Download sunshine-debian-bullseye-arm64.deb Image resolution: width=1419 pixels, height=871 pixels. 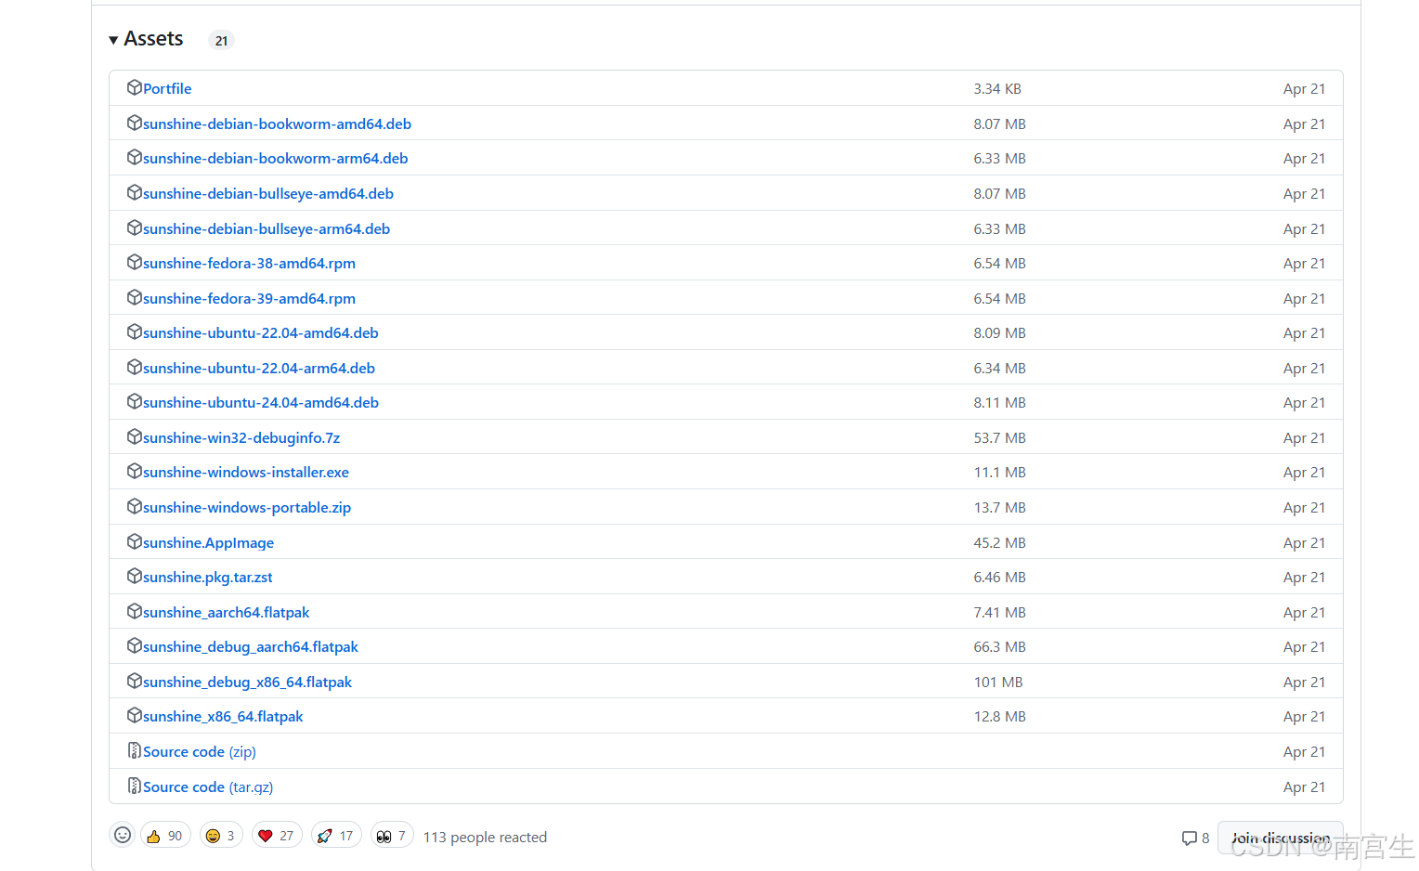(267, 228)
